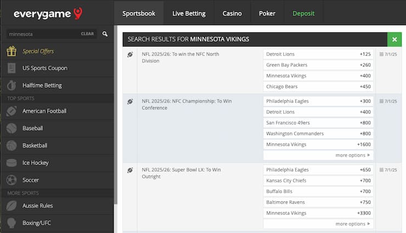
Task: Click the Boxing/UFC glove icon
Action: point(12,223)
